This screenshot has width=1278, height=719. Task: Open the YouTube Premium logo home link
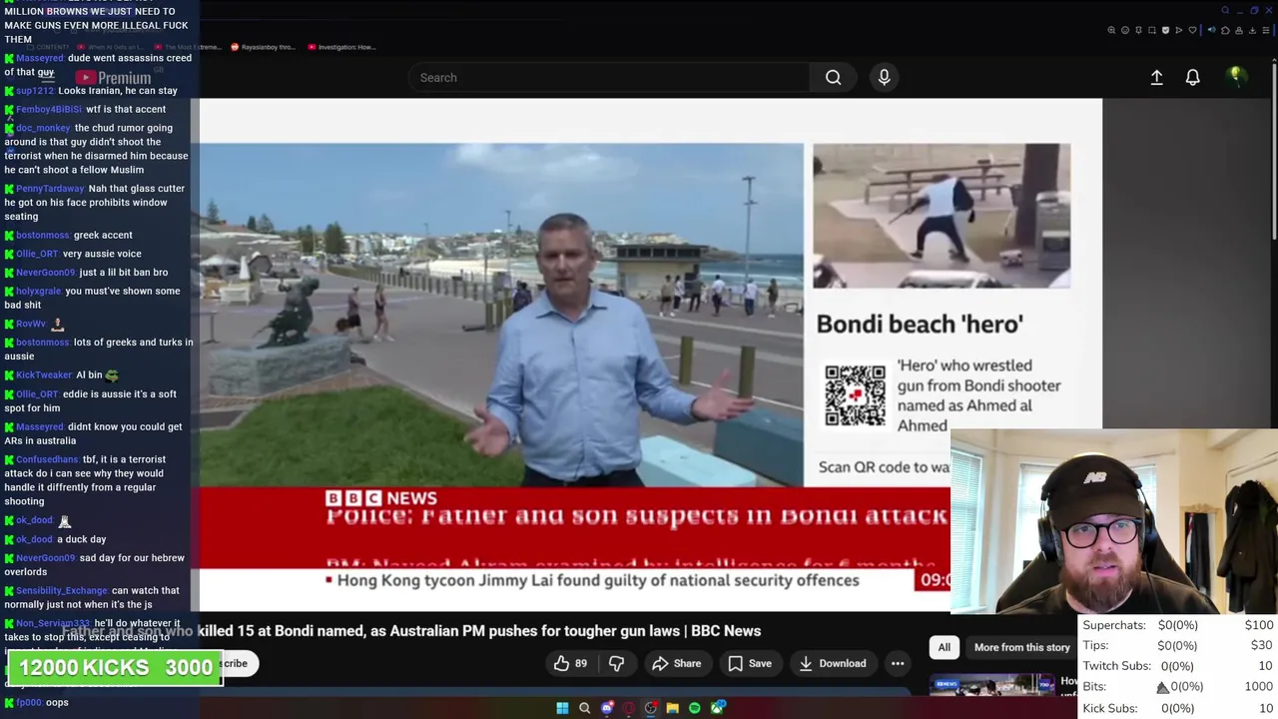click(x=112, y=78)
